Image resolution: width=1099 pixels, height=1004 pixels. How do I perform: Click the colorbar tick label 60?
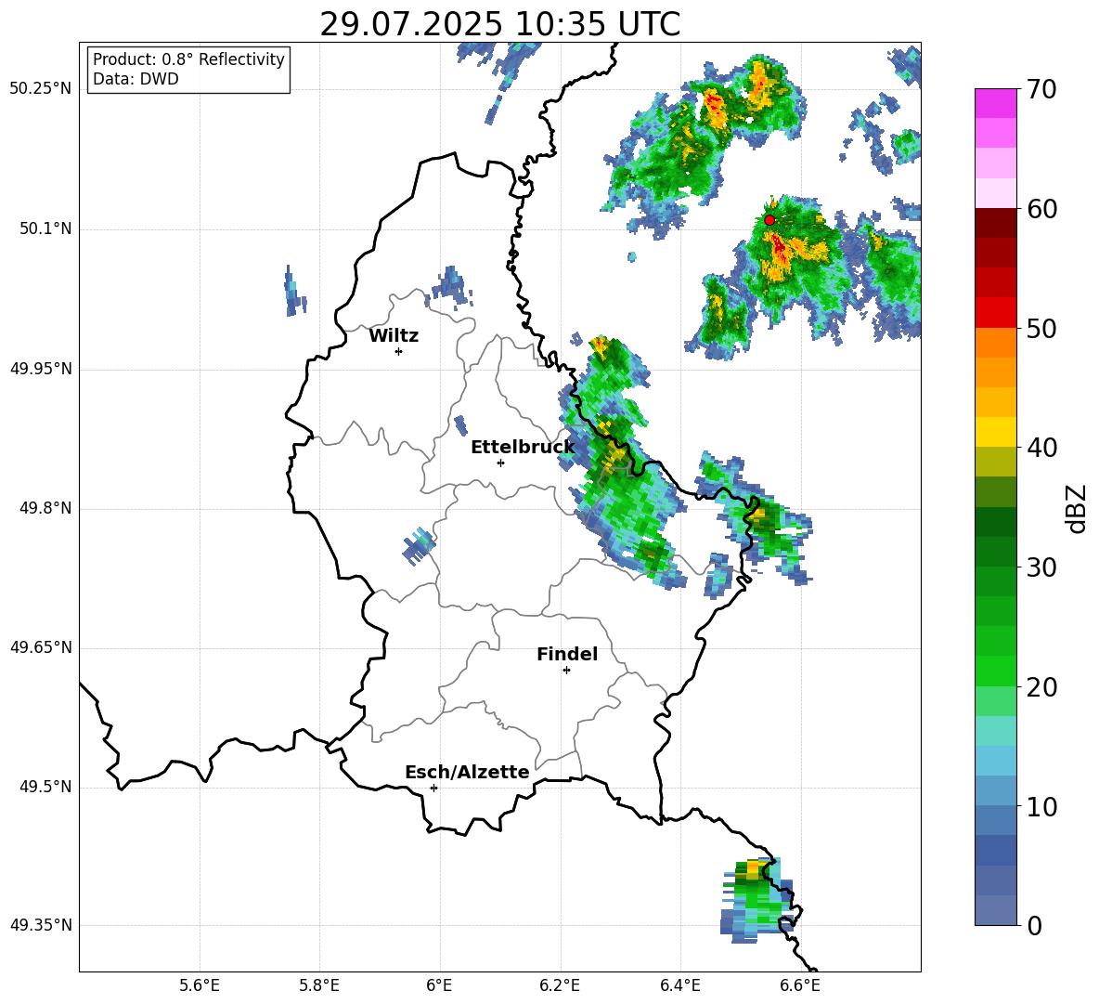click(1041, 209)
